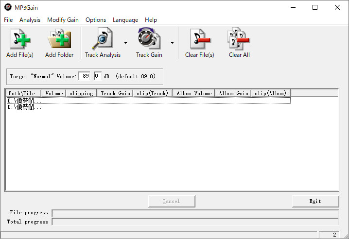
Task: Click the Album Volume column header
Action: 193,93
